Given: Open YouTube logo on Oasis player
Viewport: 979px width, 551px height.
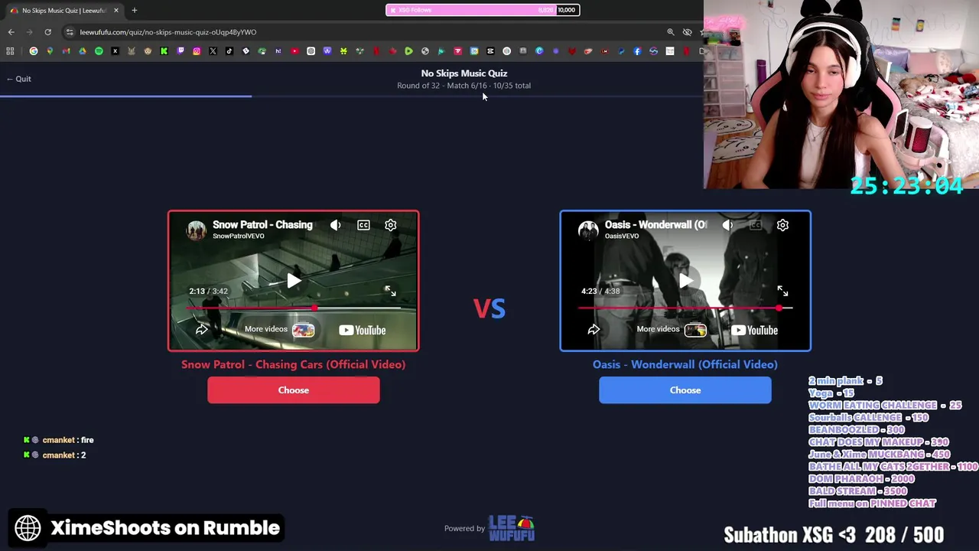Looking at the screenshot, I should (x=754, y=330).
